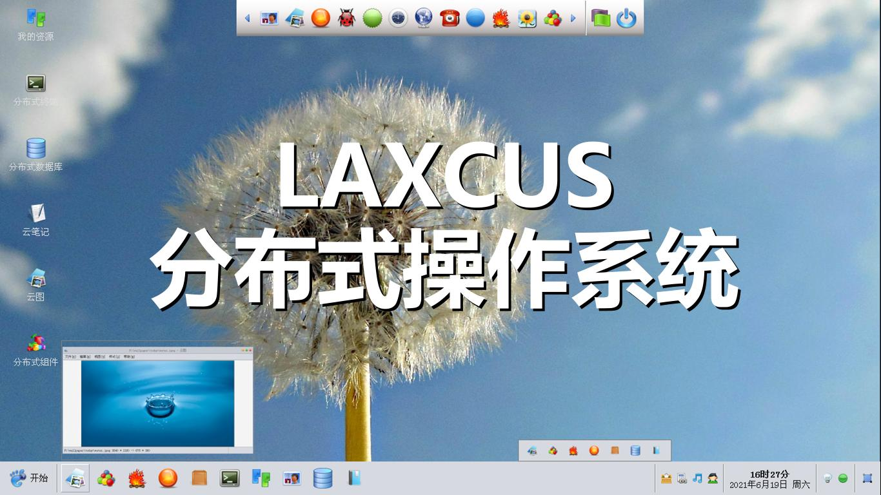881x495 pixels.
Task: Launch the terminal icon in taskbar
Action: point(230,478)
